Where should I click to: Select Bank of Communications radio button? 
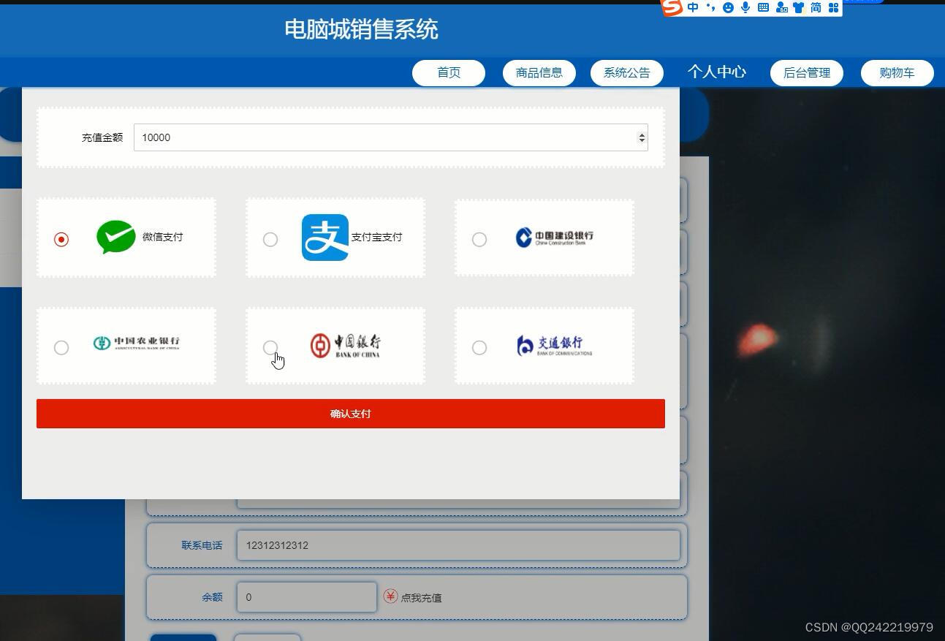[479, 347]
